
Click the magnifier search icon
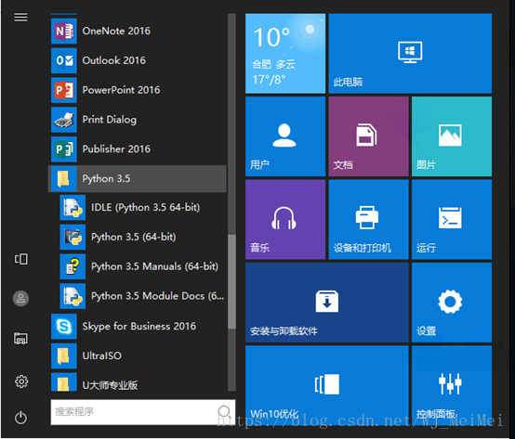(224, 411)
